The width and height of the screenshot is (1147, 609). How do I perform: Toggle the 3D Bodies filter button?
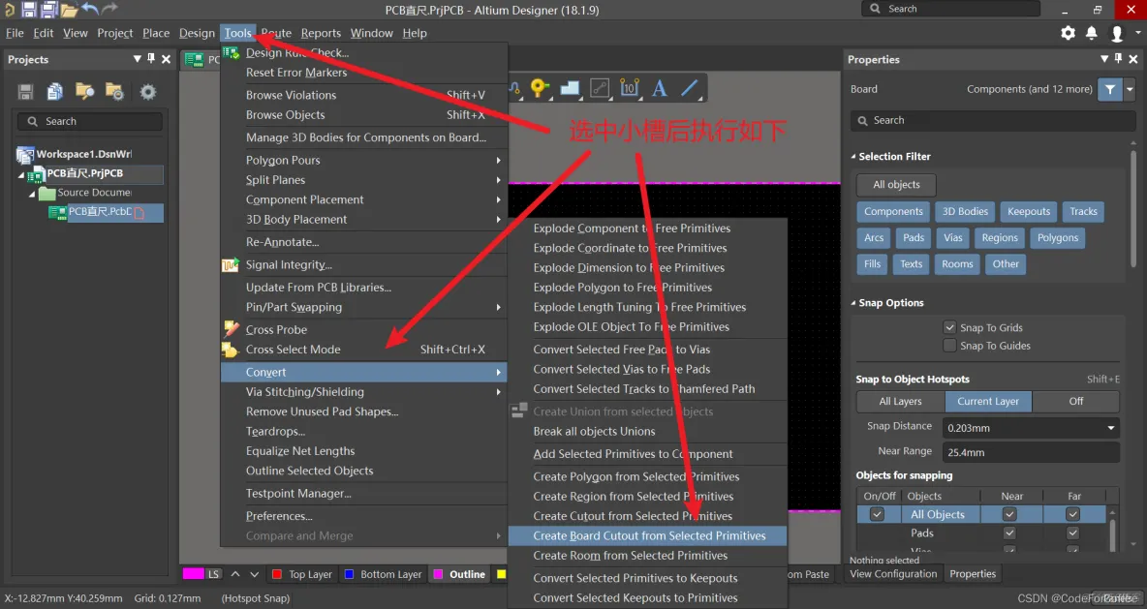point(965,211)
